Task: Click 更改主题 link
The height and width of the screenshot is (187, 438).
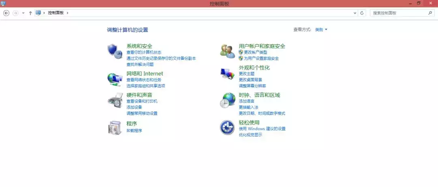Action: [x=247, y=74]
